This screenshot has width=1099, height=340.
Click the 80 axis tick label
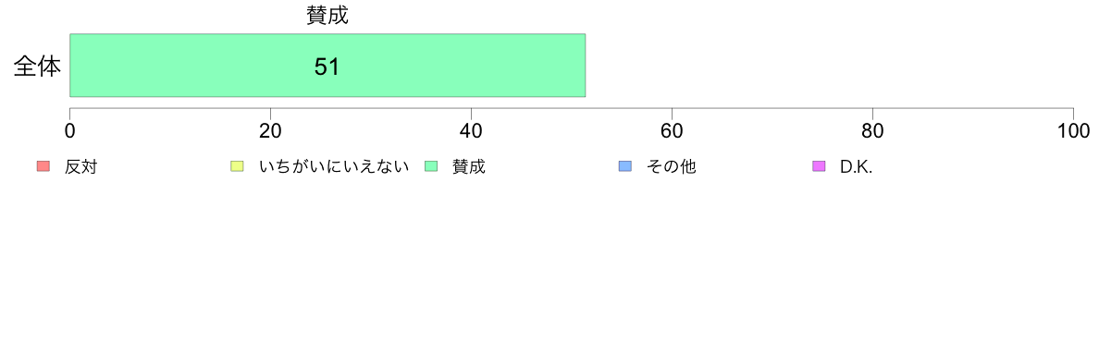tap(872, 131)
